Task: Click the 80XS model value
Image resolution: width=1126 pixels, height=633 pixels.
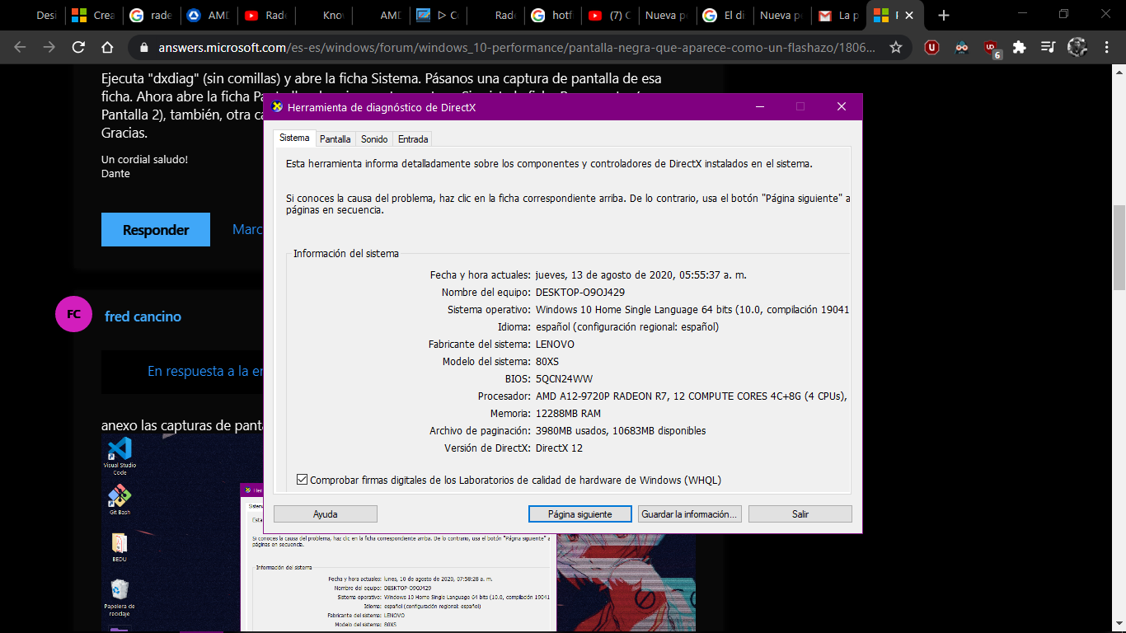Action: coord(547,361)
